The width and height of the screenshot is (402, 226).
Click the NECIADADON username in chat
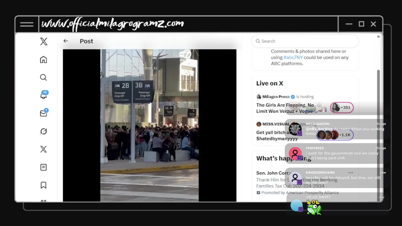tap(317, 124)
